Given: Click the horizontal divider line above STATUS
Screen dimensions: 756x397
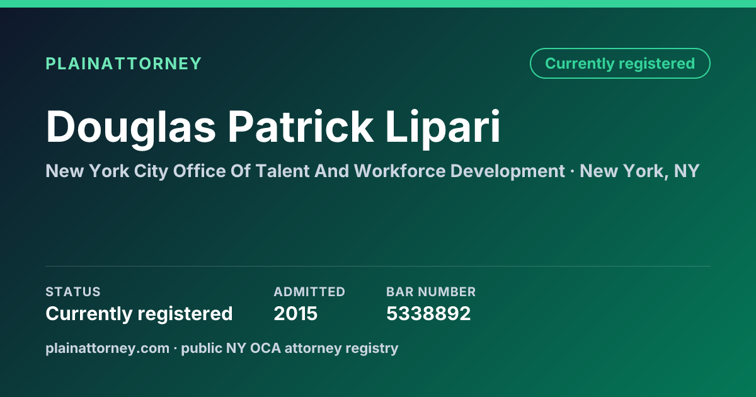Looking at the screenshot, I should 378,266.
